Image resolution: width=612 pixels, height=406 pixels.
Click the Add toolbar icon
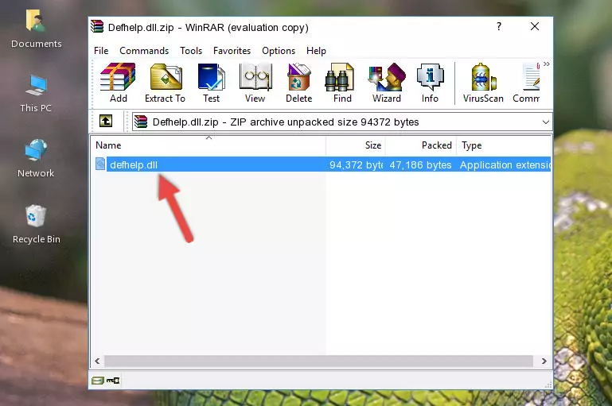pyautogui.click(x=118, y=83)
